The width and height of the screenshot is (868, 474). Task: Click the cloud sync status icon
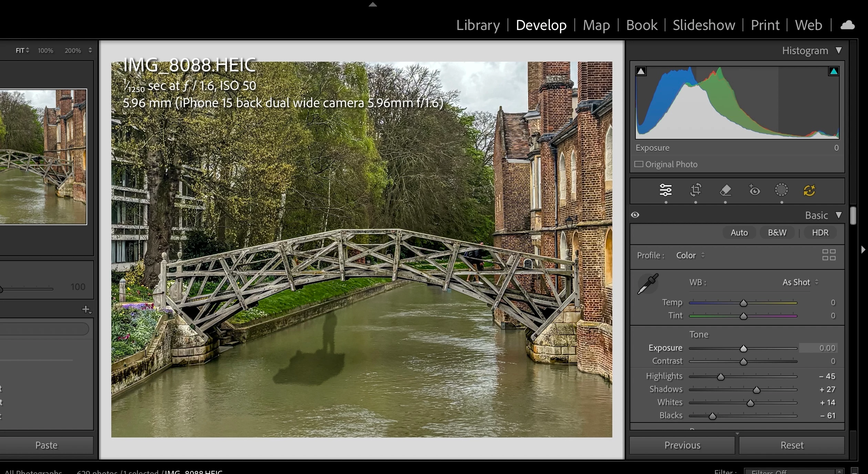click(848, 25)
